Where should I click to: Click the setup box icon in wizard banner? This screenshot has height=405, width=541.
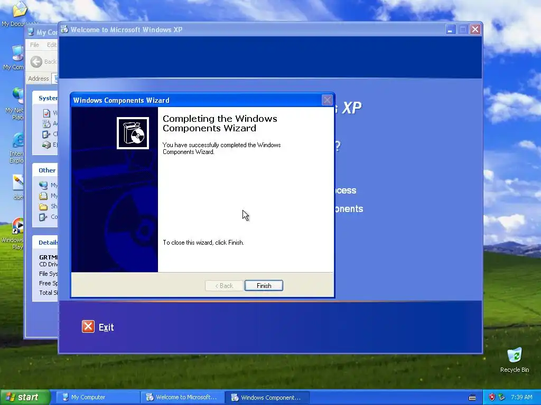[x=133, y=133]
